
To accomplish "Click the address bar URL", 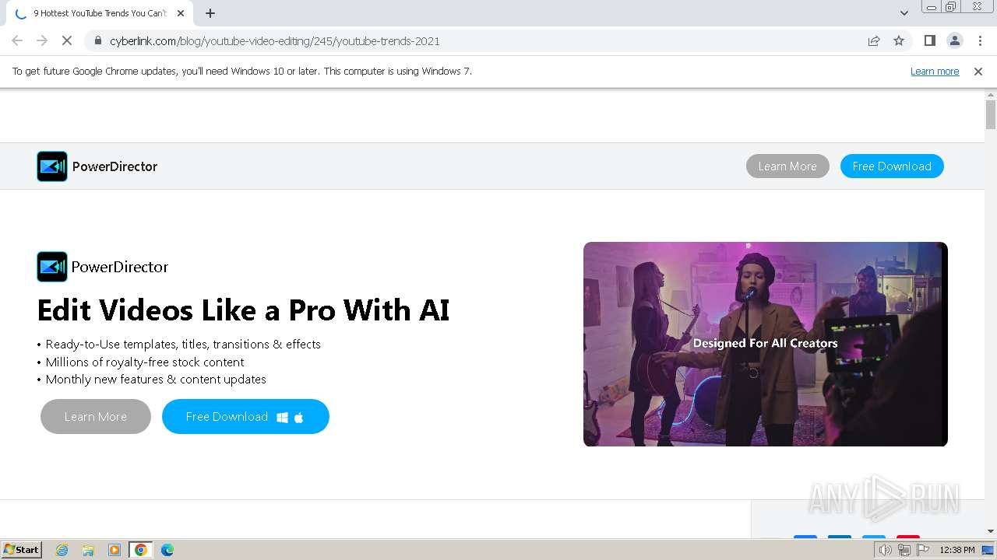I will [275, 40].
